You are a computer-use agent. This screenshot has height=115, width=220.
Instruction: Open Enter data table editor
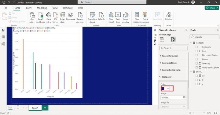click(x=62, y=18)
